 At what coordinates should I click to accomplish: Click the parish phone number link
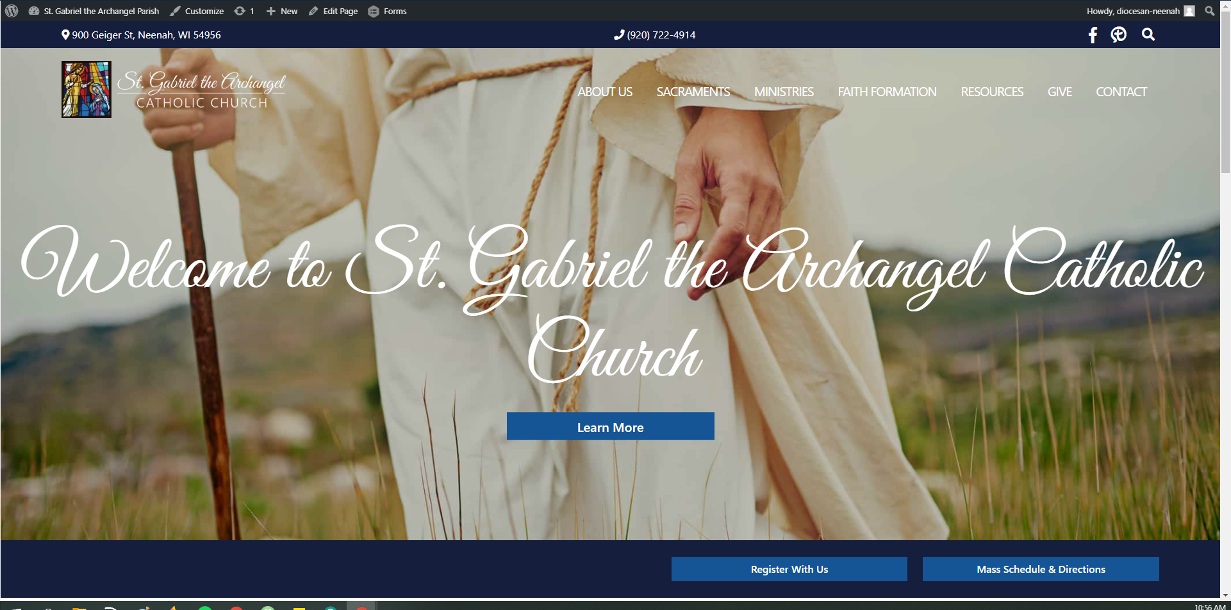pyautogui.click(x=660, y=35)
